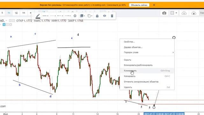Open symbol interval dropdown arrow beside 60
Viewport: 204px width, 115px height.
6,20
